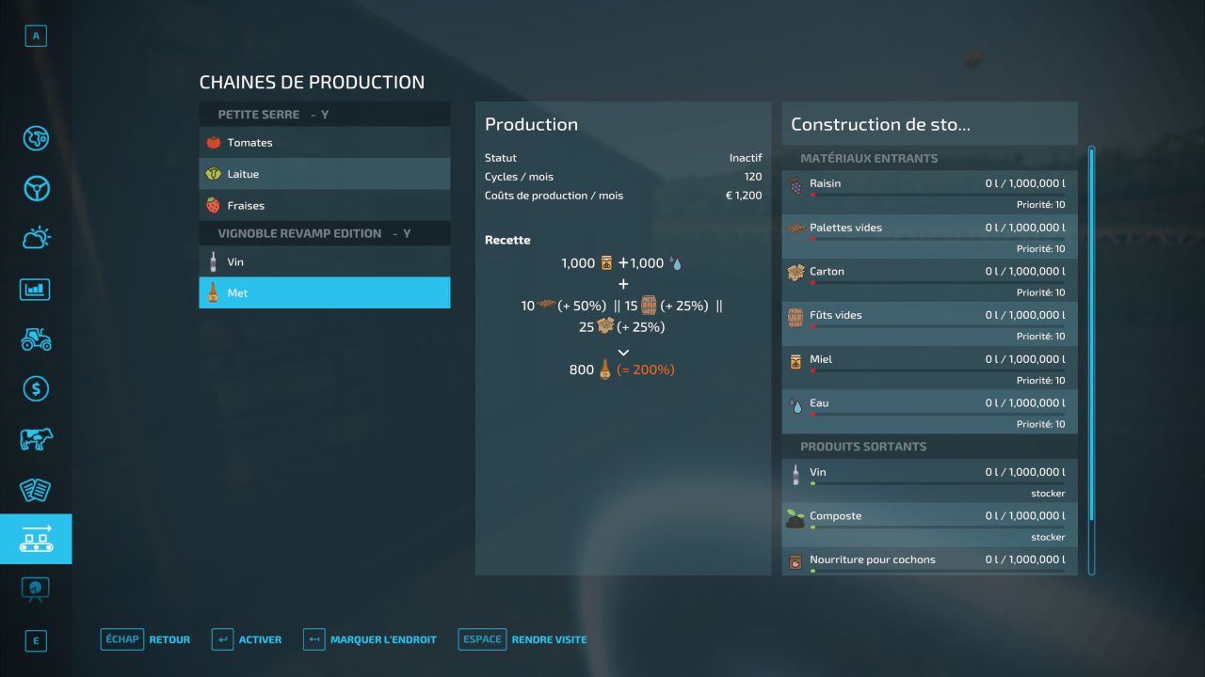1205x677 pixels.
Task: Click the Petite Serre section header
Action: pyautogui.click(x=325, y=114)
